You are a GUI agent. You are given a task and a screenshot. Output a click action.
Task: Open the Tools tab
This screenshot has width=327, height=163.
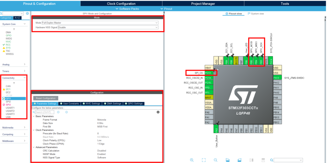click(x=285, y=4)
